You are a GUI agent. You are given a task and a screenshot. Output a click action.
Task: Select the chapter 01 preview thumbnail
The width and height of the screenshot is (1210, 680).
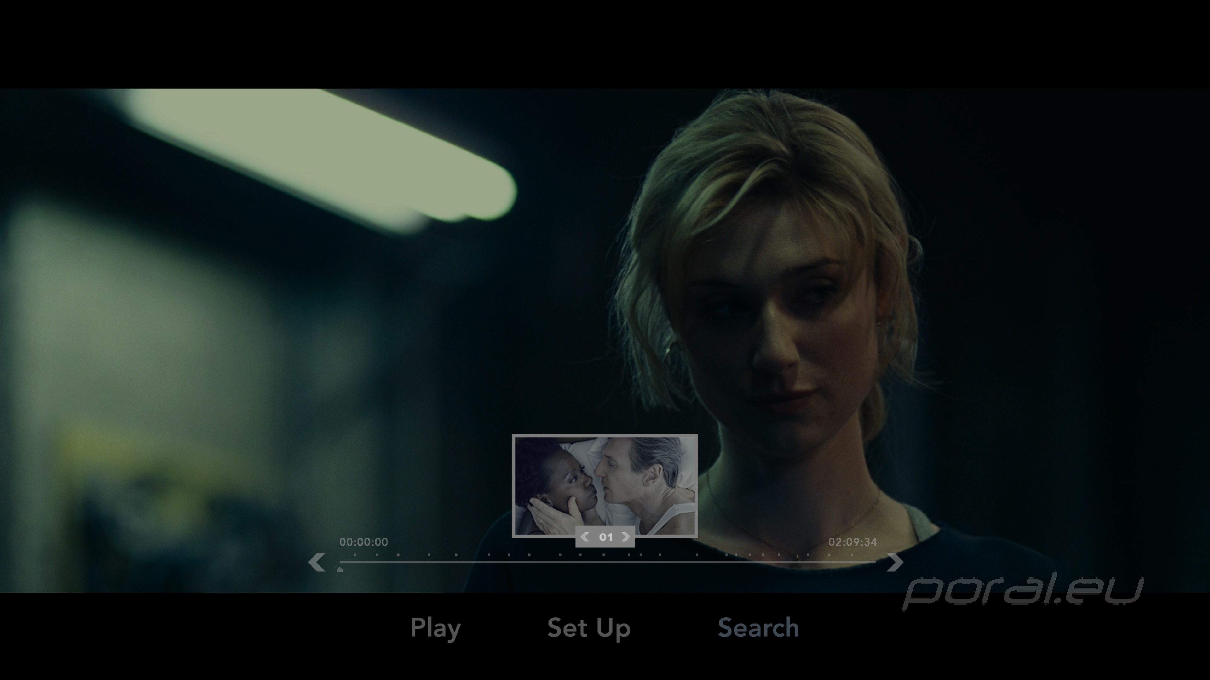point(605,486)
